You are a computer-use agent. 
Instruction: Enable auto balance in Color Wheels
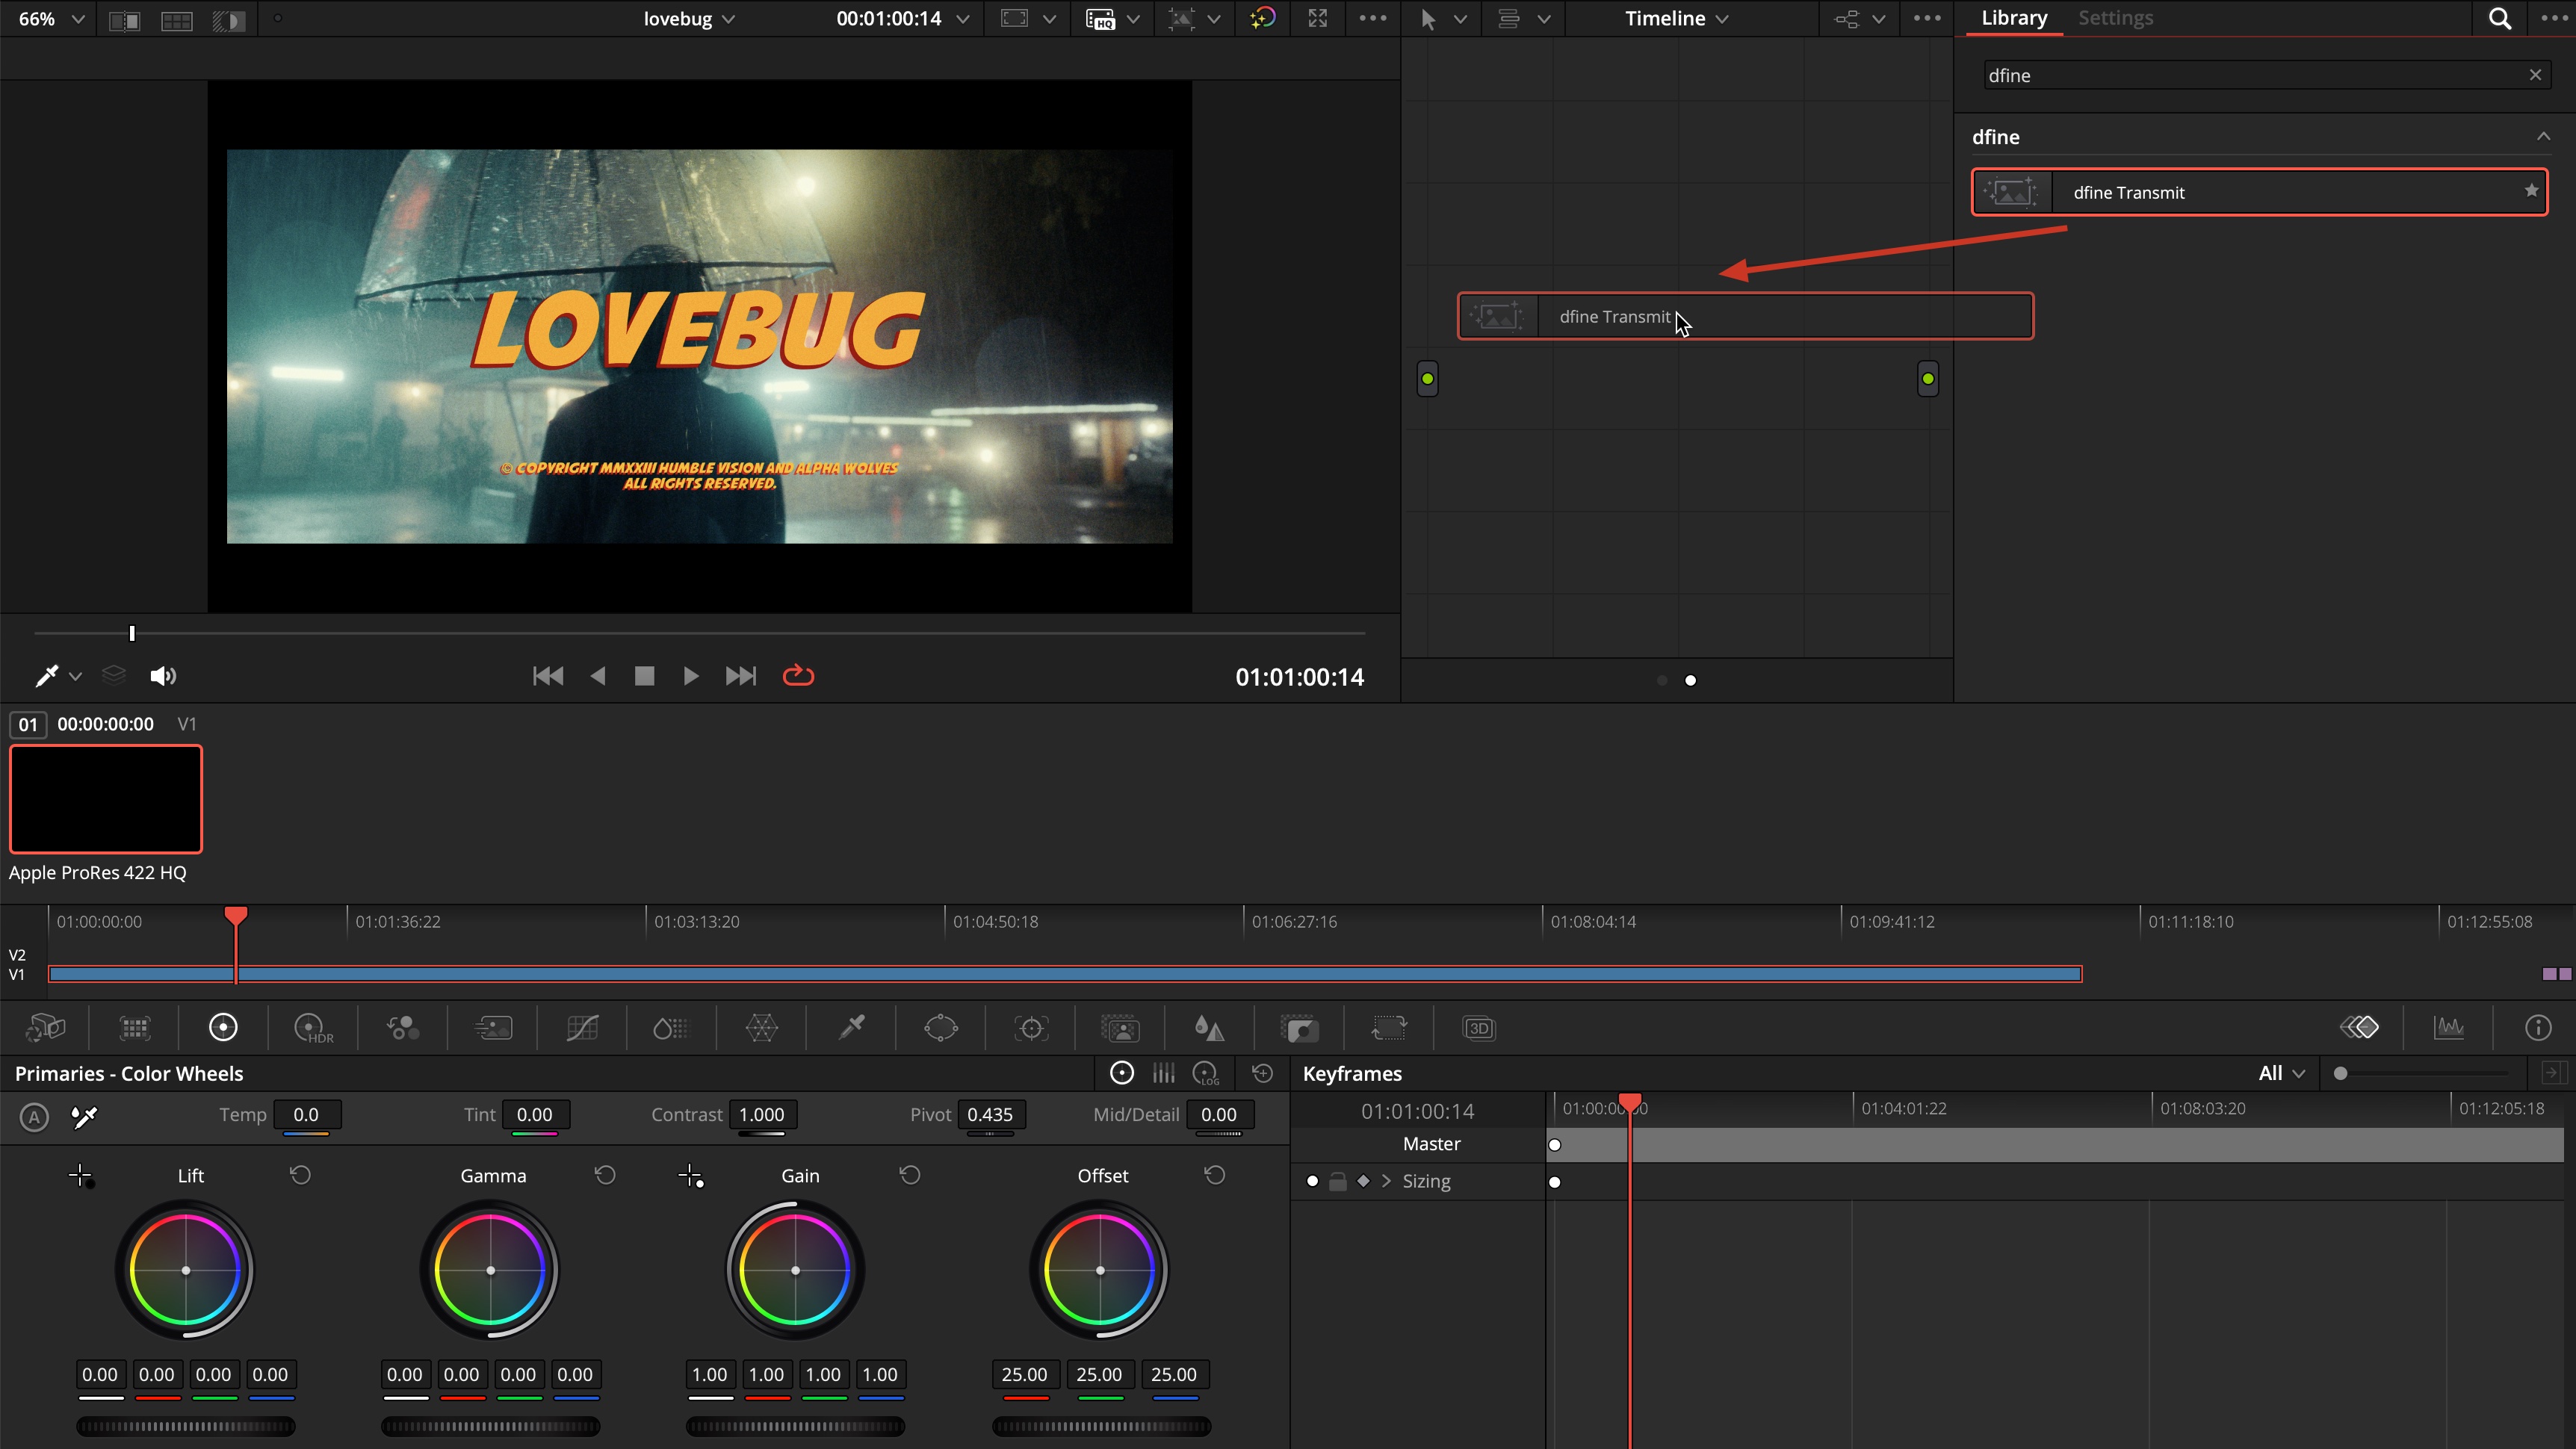pos(35,1116)
